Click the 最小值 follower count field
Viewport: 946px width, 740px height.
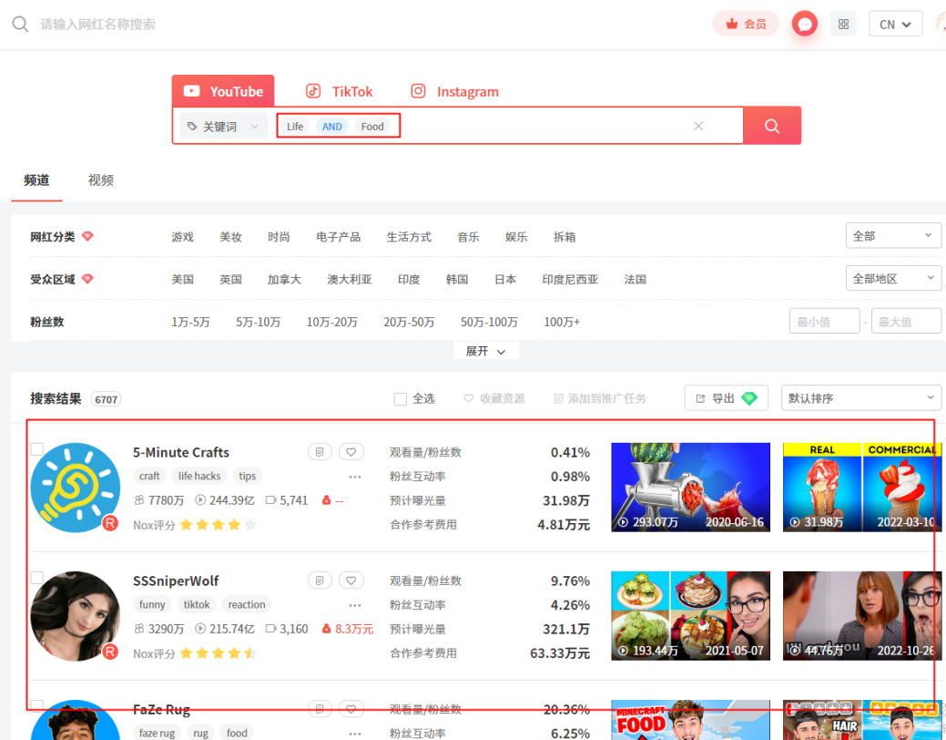click(824, 321)
